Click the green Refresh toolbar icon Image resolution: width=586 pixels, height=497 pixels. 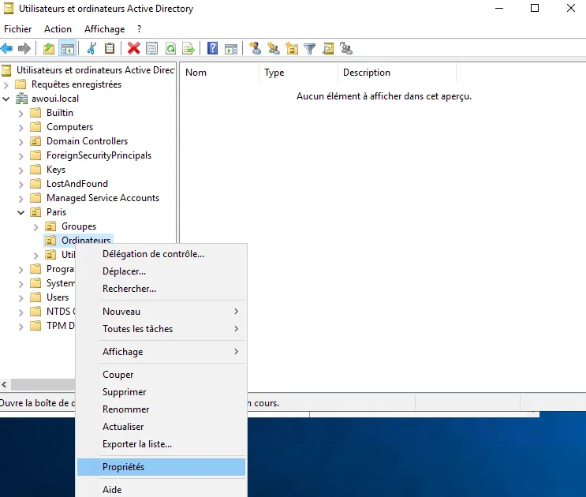pyautogui.click(x=171, y=49)
